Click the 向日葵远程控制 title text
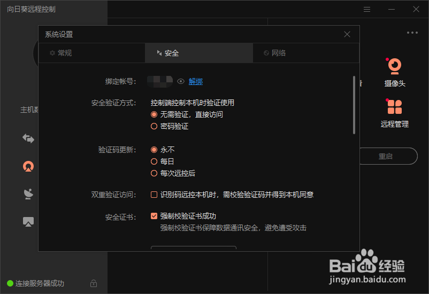Image resolution: width=429 pixels, height=294 pixels. click(x=31, y=9)
